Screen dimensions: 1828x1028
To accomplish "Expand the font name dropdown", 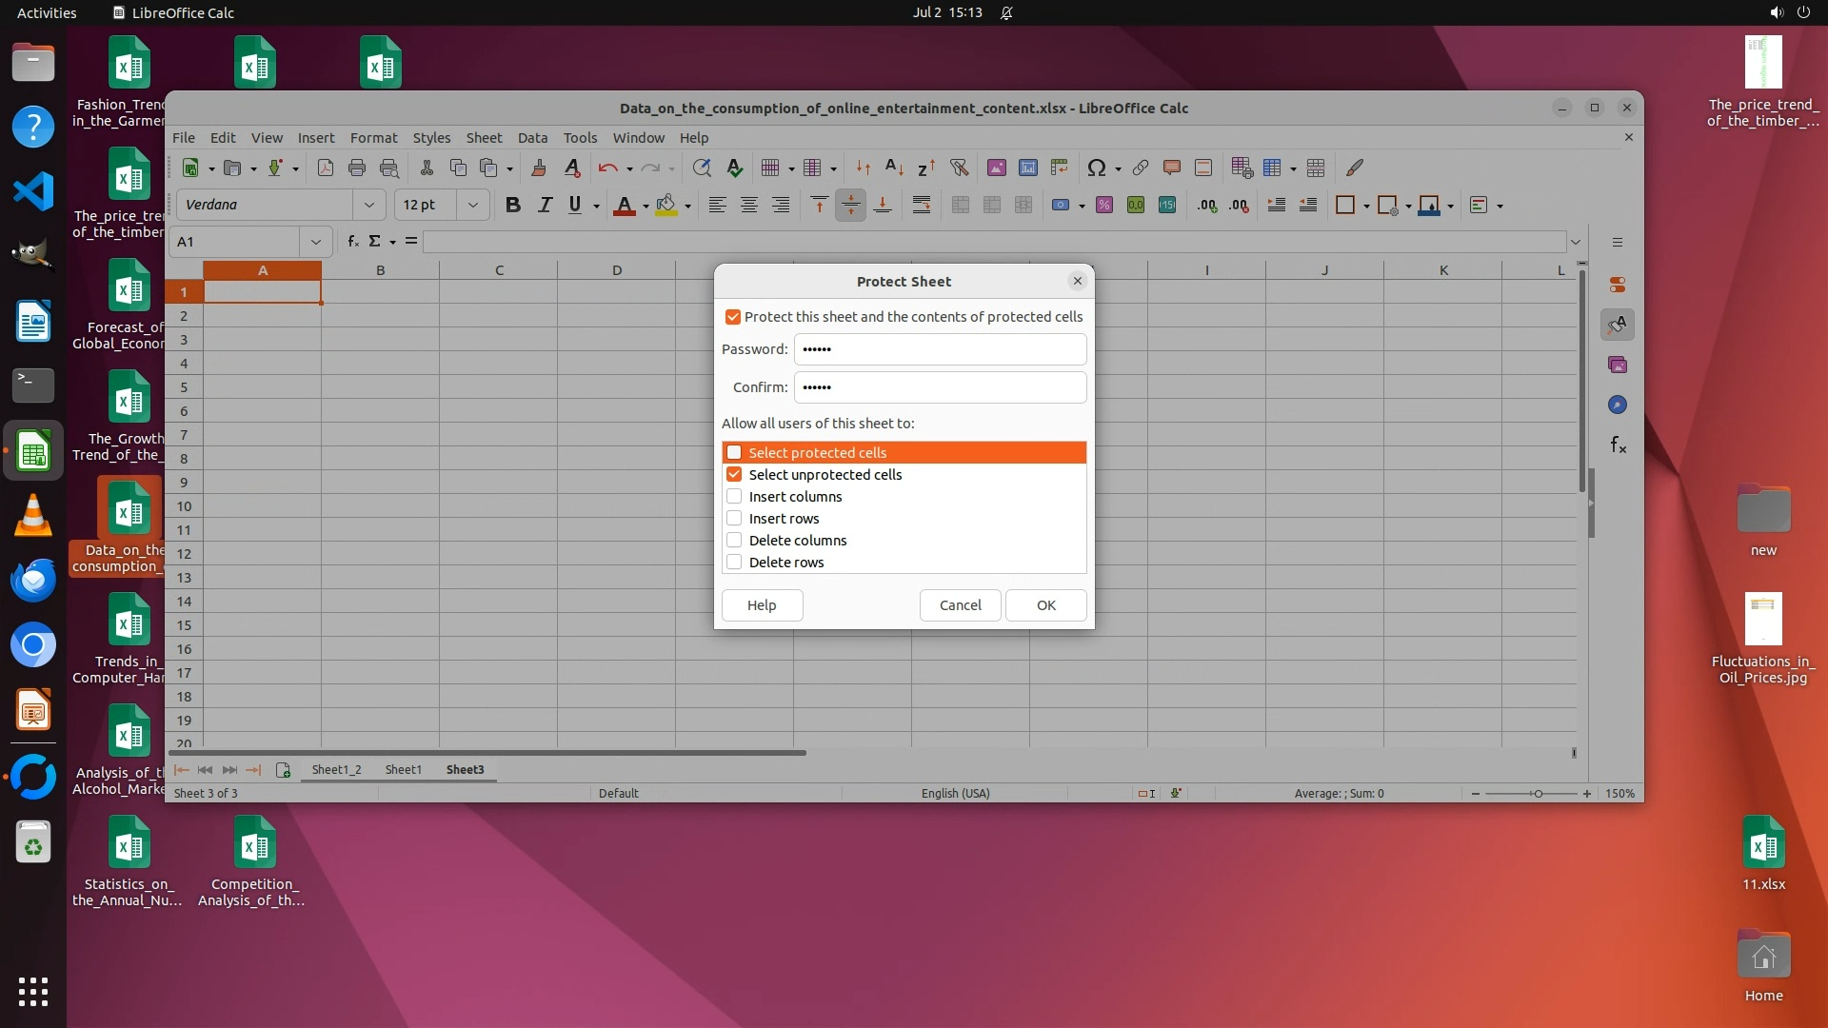I will click(368, 205).
